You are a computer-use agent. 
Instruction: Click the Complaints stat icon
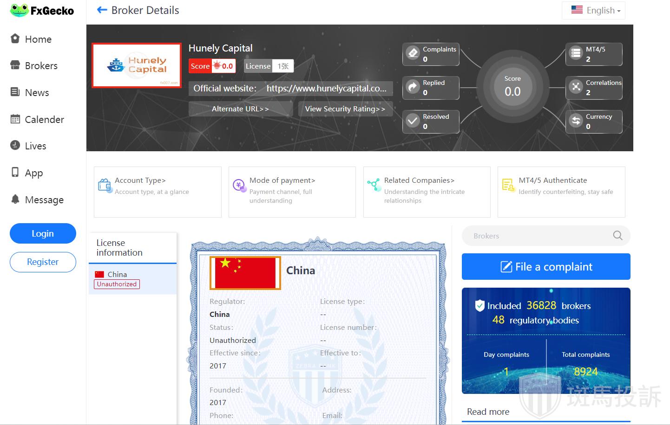413,53
